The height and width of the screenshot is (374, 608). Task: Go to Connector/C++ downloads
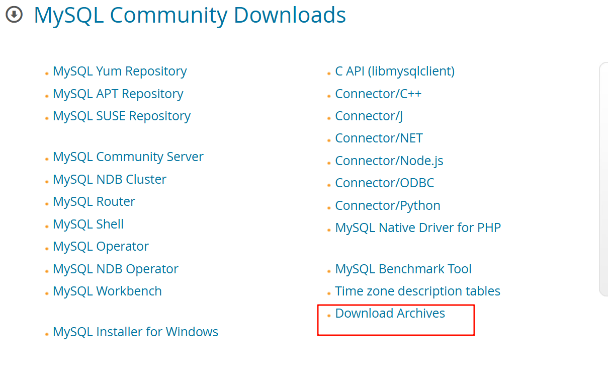(x=378, y=94)
